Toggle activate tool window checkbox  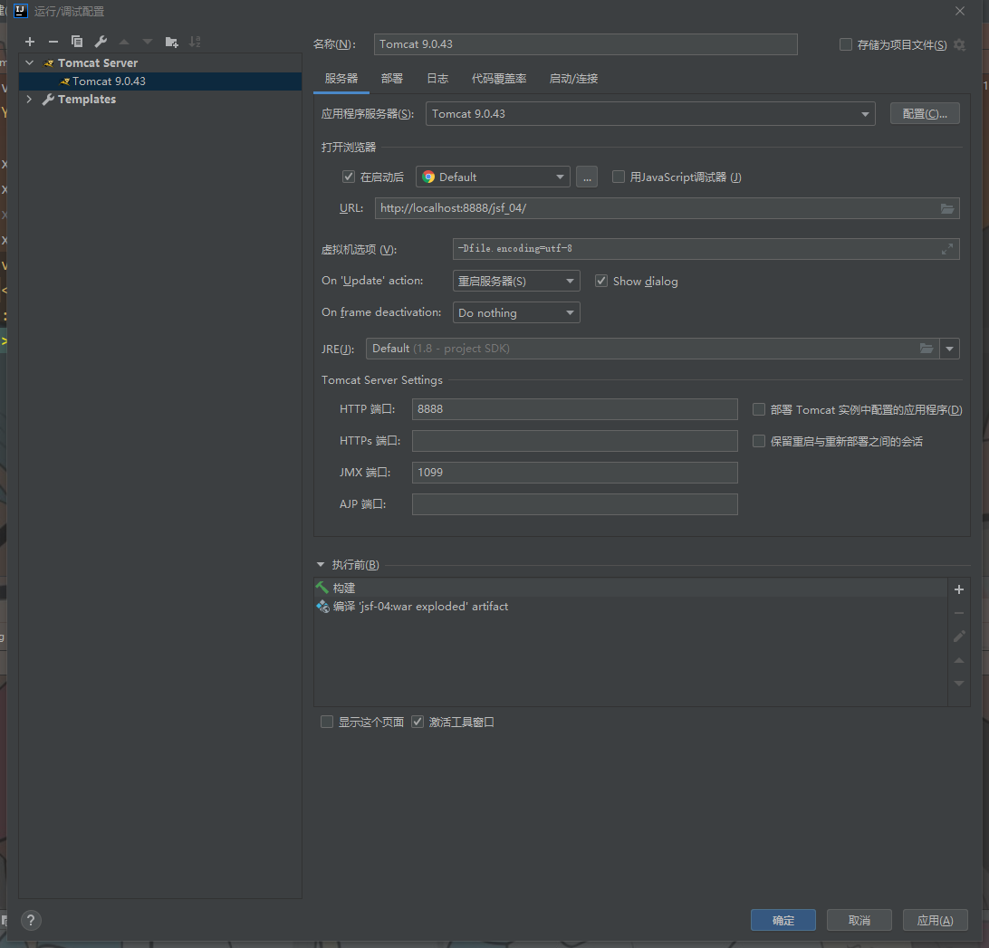point(417,722)
